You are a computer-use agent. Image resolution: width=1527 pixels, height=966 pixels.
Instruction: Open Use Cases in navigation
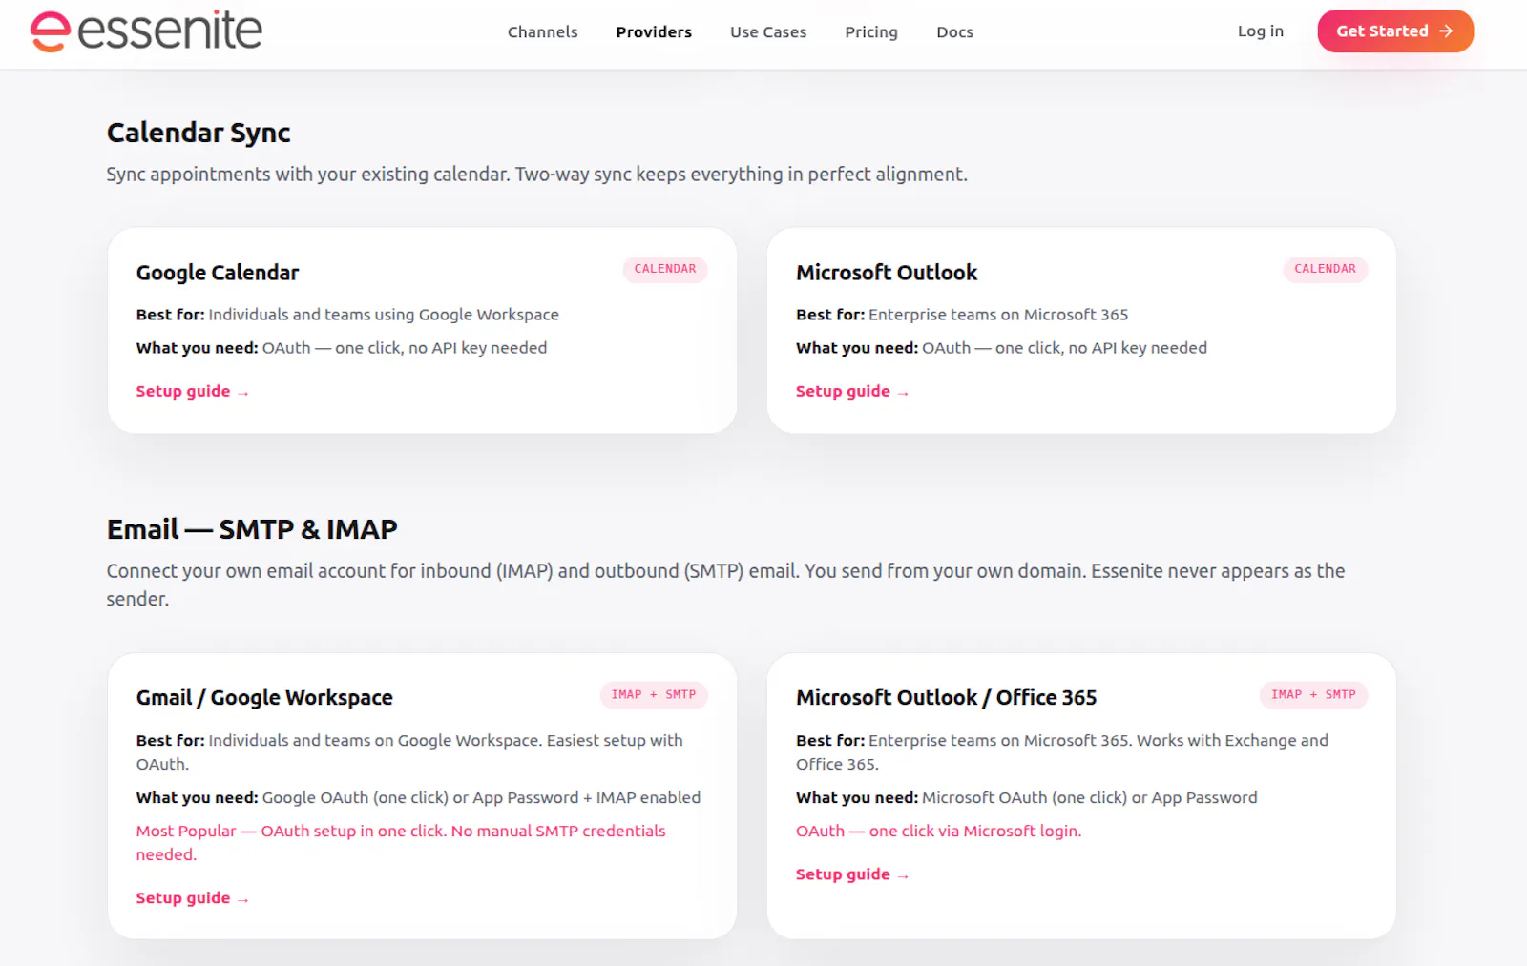768,32
